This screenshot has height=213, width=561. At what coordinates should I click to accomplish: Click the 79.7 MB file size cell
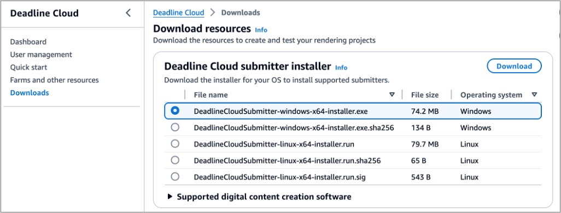pos(425,144)
